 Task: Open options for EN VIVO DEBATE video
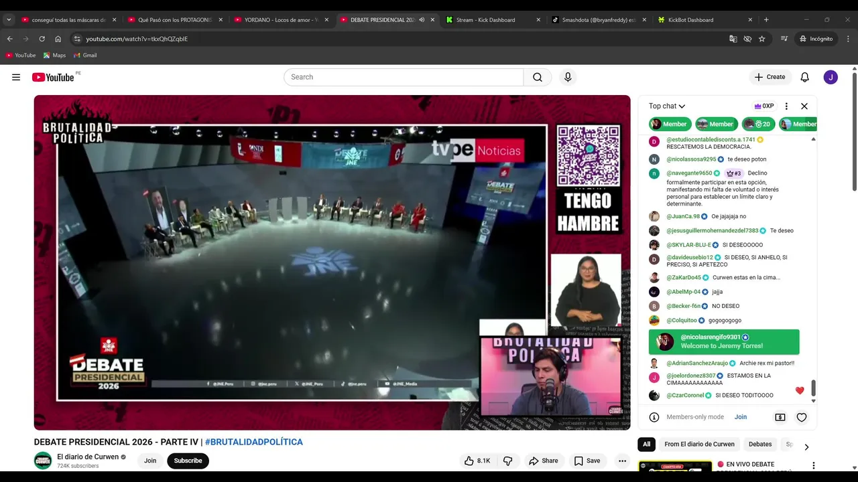(x=814, y=465)
